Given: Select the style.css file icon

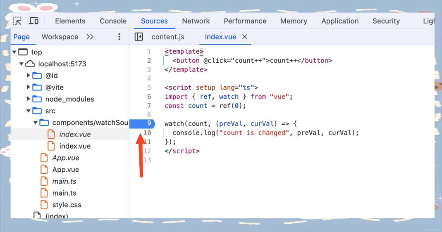Looking at the screenshot, I should click(44, 205).
